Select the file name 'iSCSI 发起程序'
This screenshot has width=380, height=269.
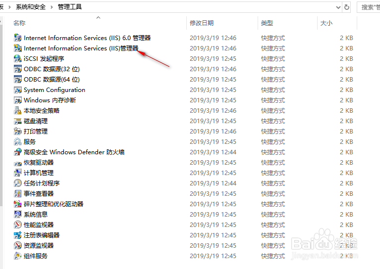click(x=44, y=59)
